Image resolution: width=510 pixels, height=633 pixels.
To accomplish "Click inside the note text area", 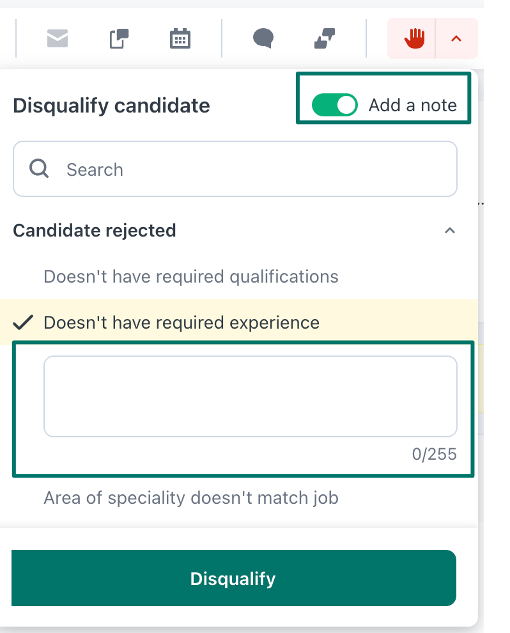I will coord(250,396).
